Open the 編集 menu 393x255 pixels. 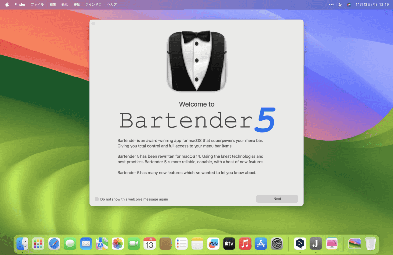tap(53, 4)
